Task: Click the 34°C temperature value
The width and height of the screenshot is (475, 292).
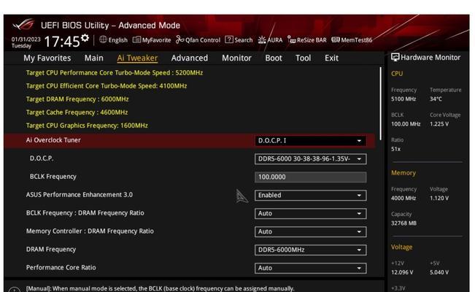Action: pos(436,99)
